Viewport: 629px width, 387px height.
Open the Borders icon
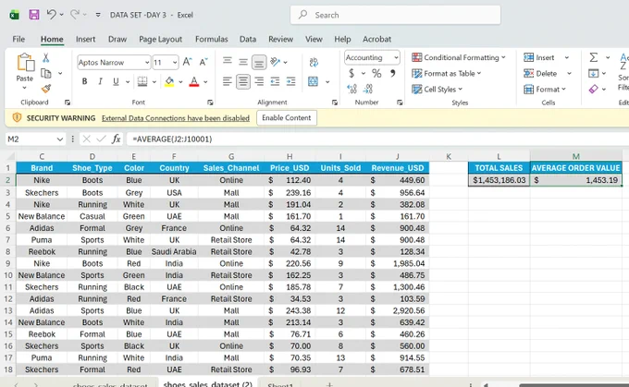click(x=142, y=81)
